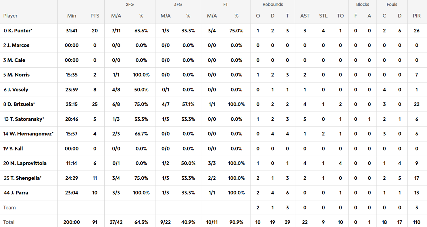This screenshot has width=427, height=227.
Task: Click the Player column header
Action: click(10, 16)
